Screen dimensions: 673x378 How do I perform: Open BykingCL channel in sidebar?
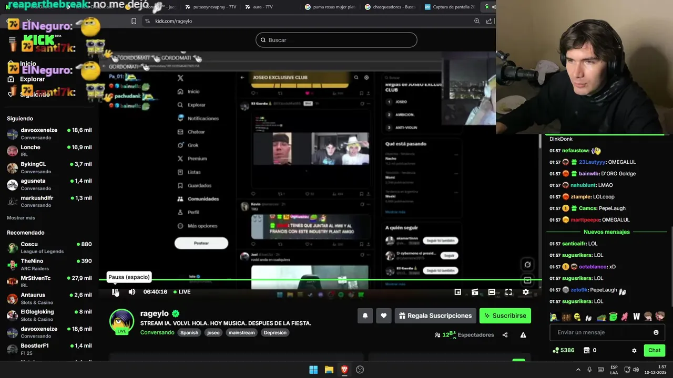(x=49, y=167)
